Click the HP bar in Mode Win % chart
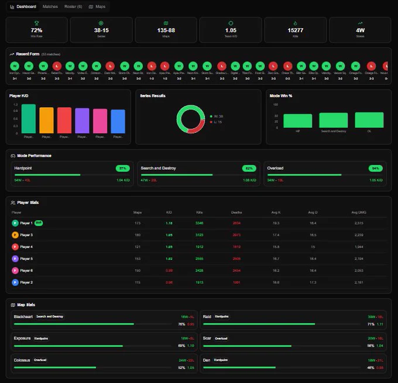This screenshot has height=383, width=398. point(298,121)
